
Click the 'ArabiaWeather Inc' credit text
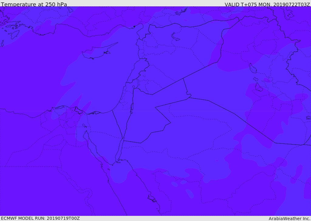(289, 219)
